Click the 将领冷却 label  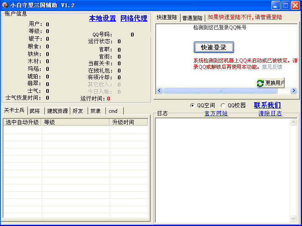100,77
